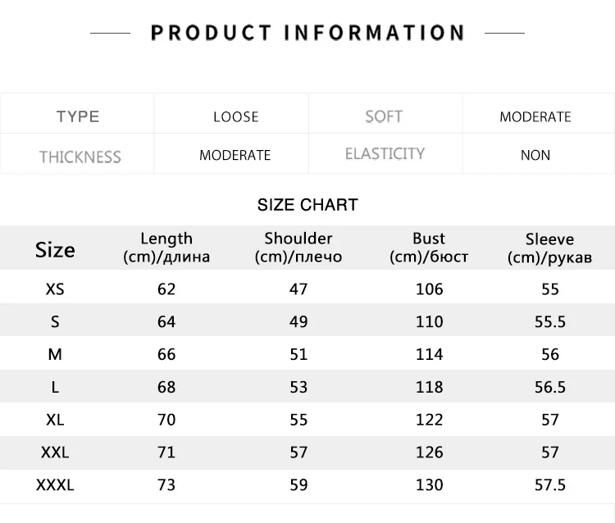The height and width of the screenshot is (523, 615).
Task: Select length value 70 for XL
Action: point(166,420)
